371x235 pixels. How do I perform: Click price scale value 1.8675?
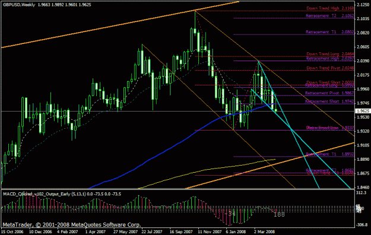(x=363, y=173)
